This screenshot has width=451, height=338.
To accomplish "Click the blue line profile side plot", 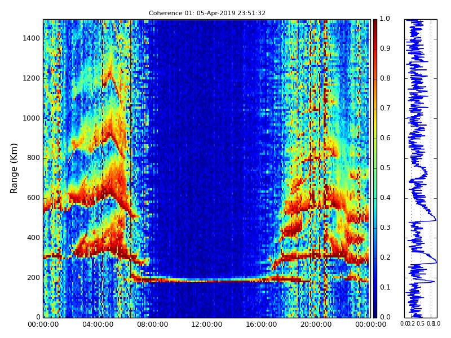I will click(421, 168).
